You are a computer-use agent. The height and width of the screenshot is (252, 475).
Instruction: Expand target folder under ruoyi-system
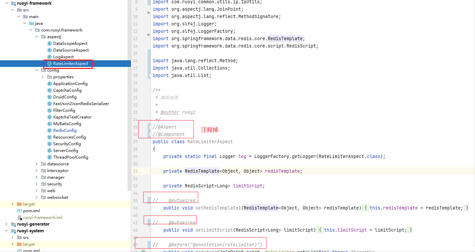pos(12,244)
